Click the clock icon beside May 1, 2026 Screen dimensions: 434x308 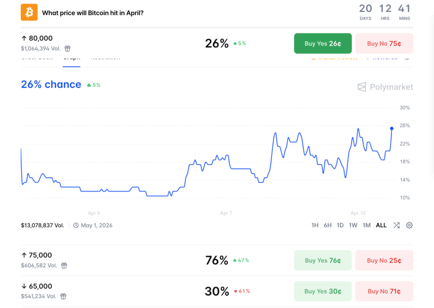pos(75,225)
